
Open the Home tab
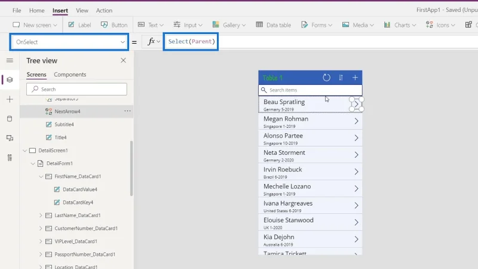[x=37, y=10]
